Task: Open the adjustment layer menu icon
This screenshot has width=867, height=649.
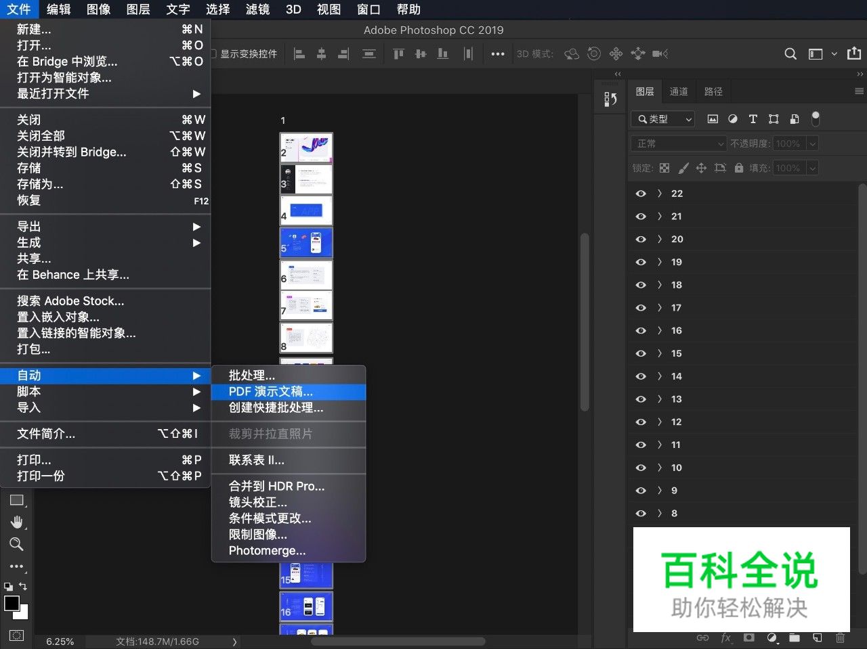Action: click(x=770, y=638)
